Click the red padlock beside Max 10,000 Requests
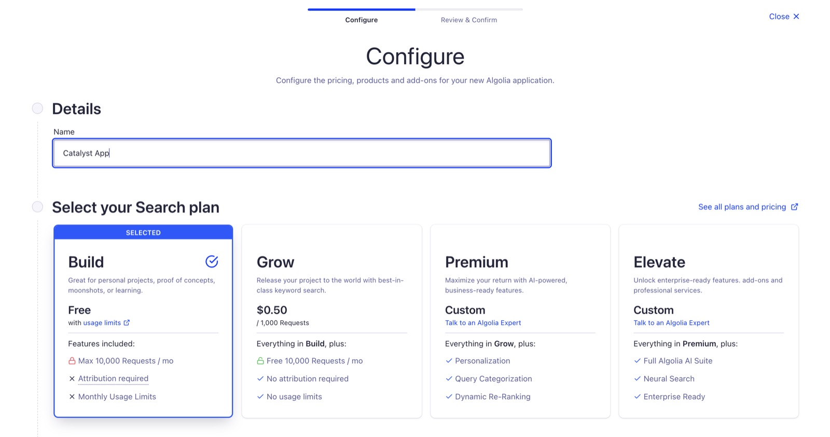Image resolution: width=830 pixels, height=437 pixels. pos(72,361)
